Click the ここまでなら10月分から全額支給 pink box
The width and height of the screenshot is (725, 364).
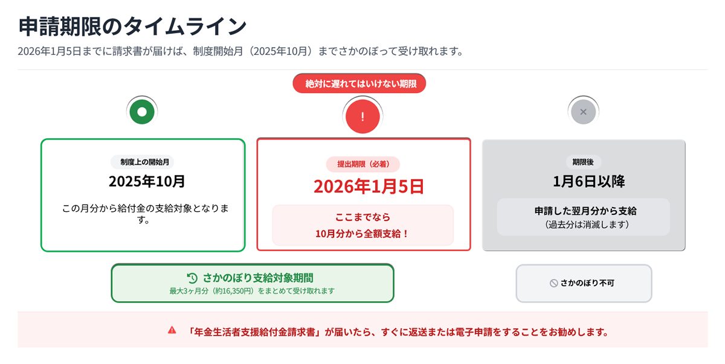click(362, 225)
